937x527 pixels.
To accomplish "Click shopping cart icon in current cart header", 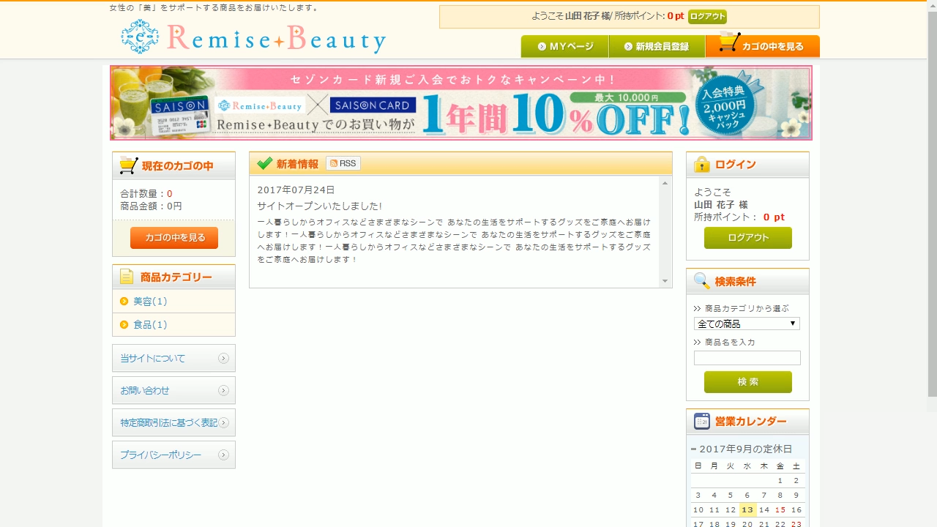I will pos(128,165).
